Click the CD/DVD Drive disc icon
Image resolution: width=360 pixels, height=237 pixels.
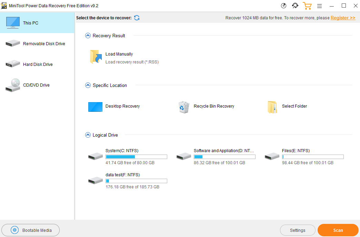(x=13, y=85)
